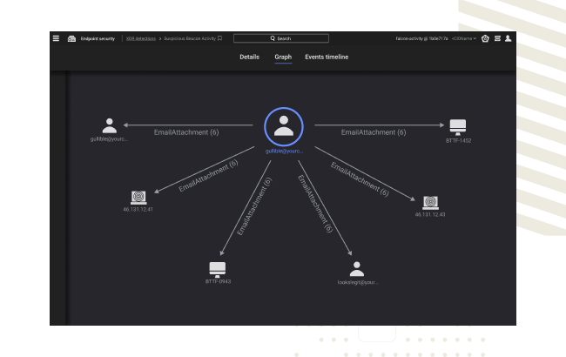The height and width of the screenshot is (357, 566).
Task: Click the Endpoint security module icon
Action: click(71, 38)
